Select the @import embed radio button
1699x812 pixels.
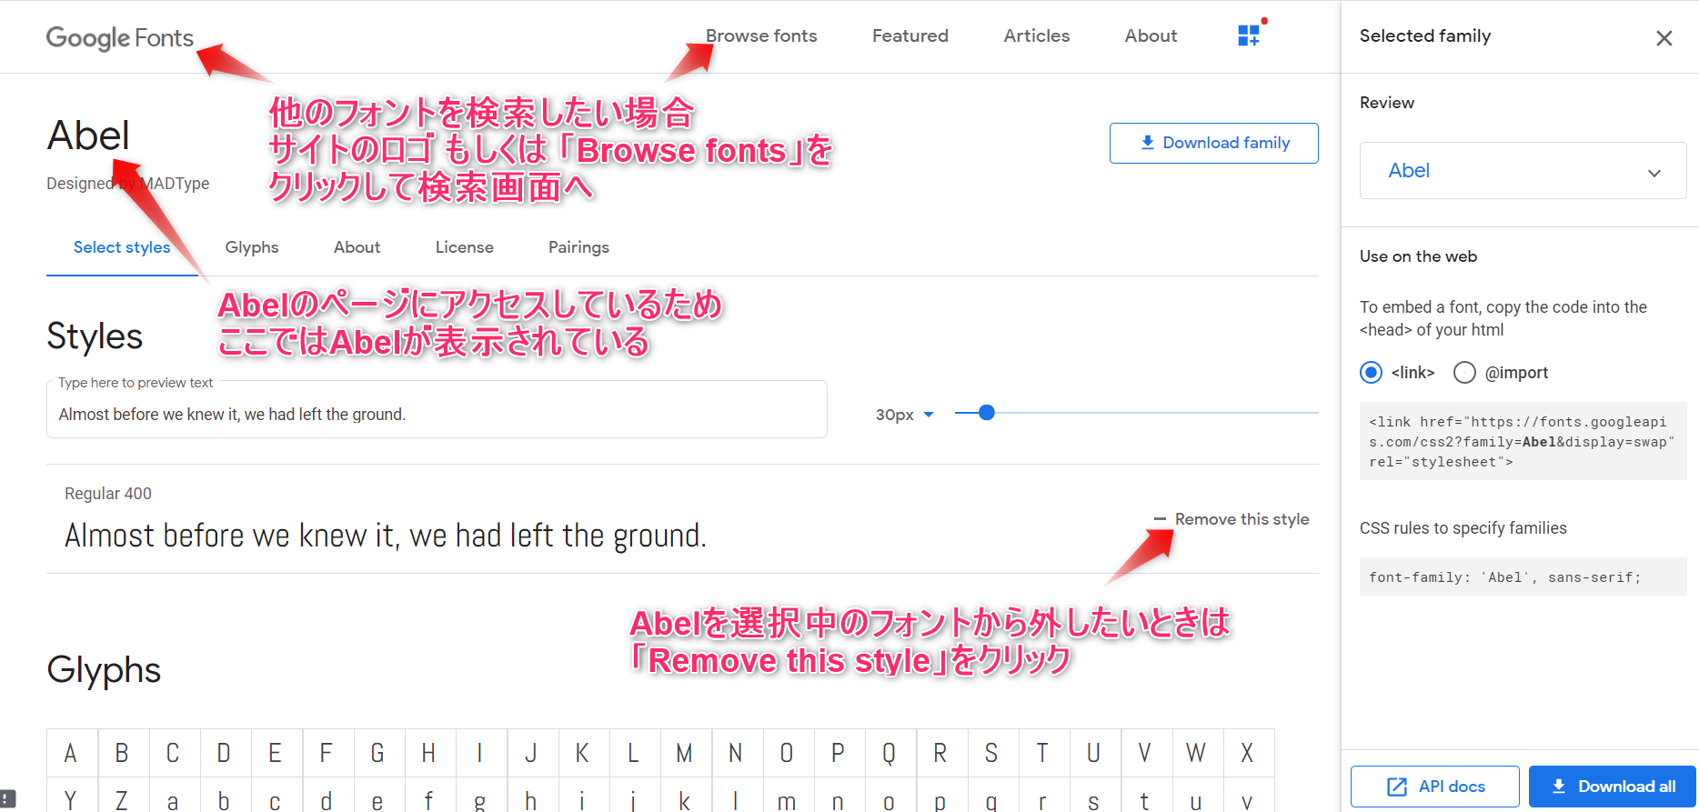[x=1464, y=373]
